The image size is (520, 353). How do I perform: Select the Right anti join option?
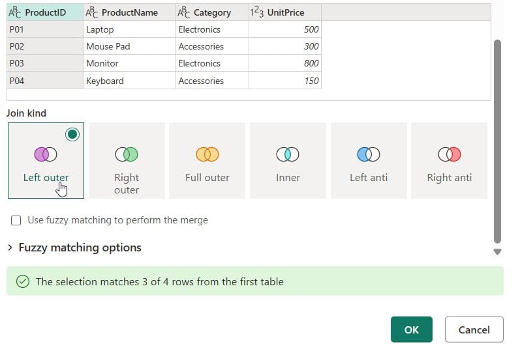(x=450, y=161)
